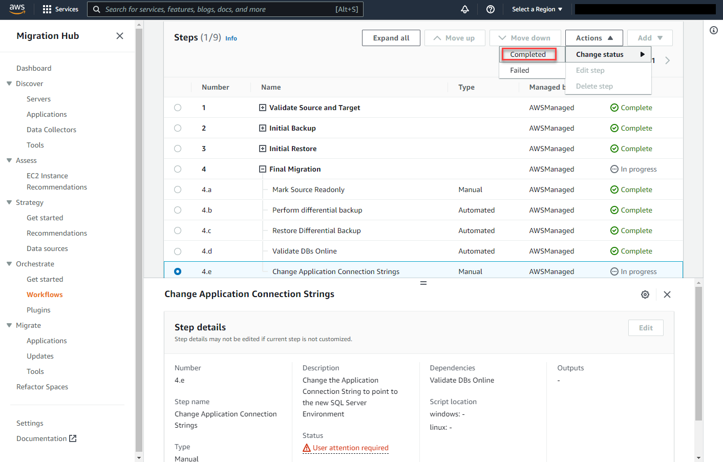
Task: Choose Completed from the status submenu
Action: [x=528, y=54]
